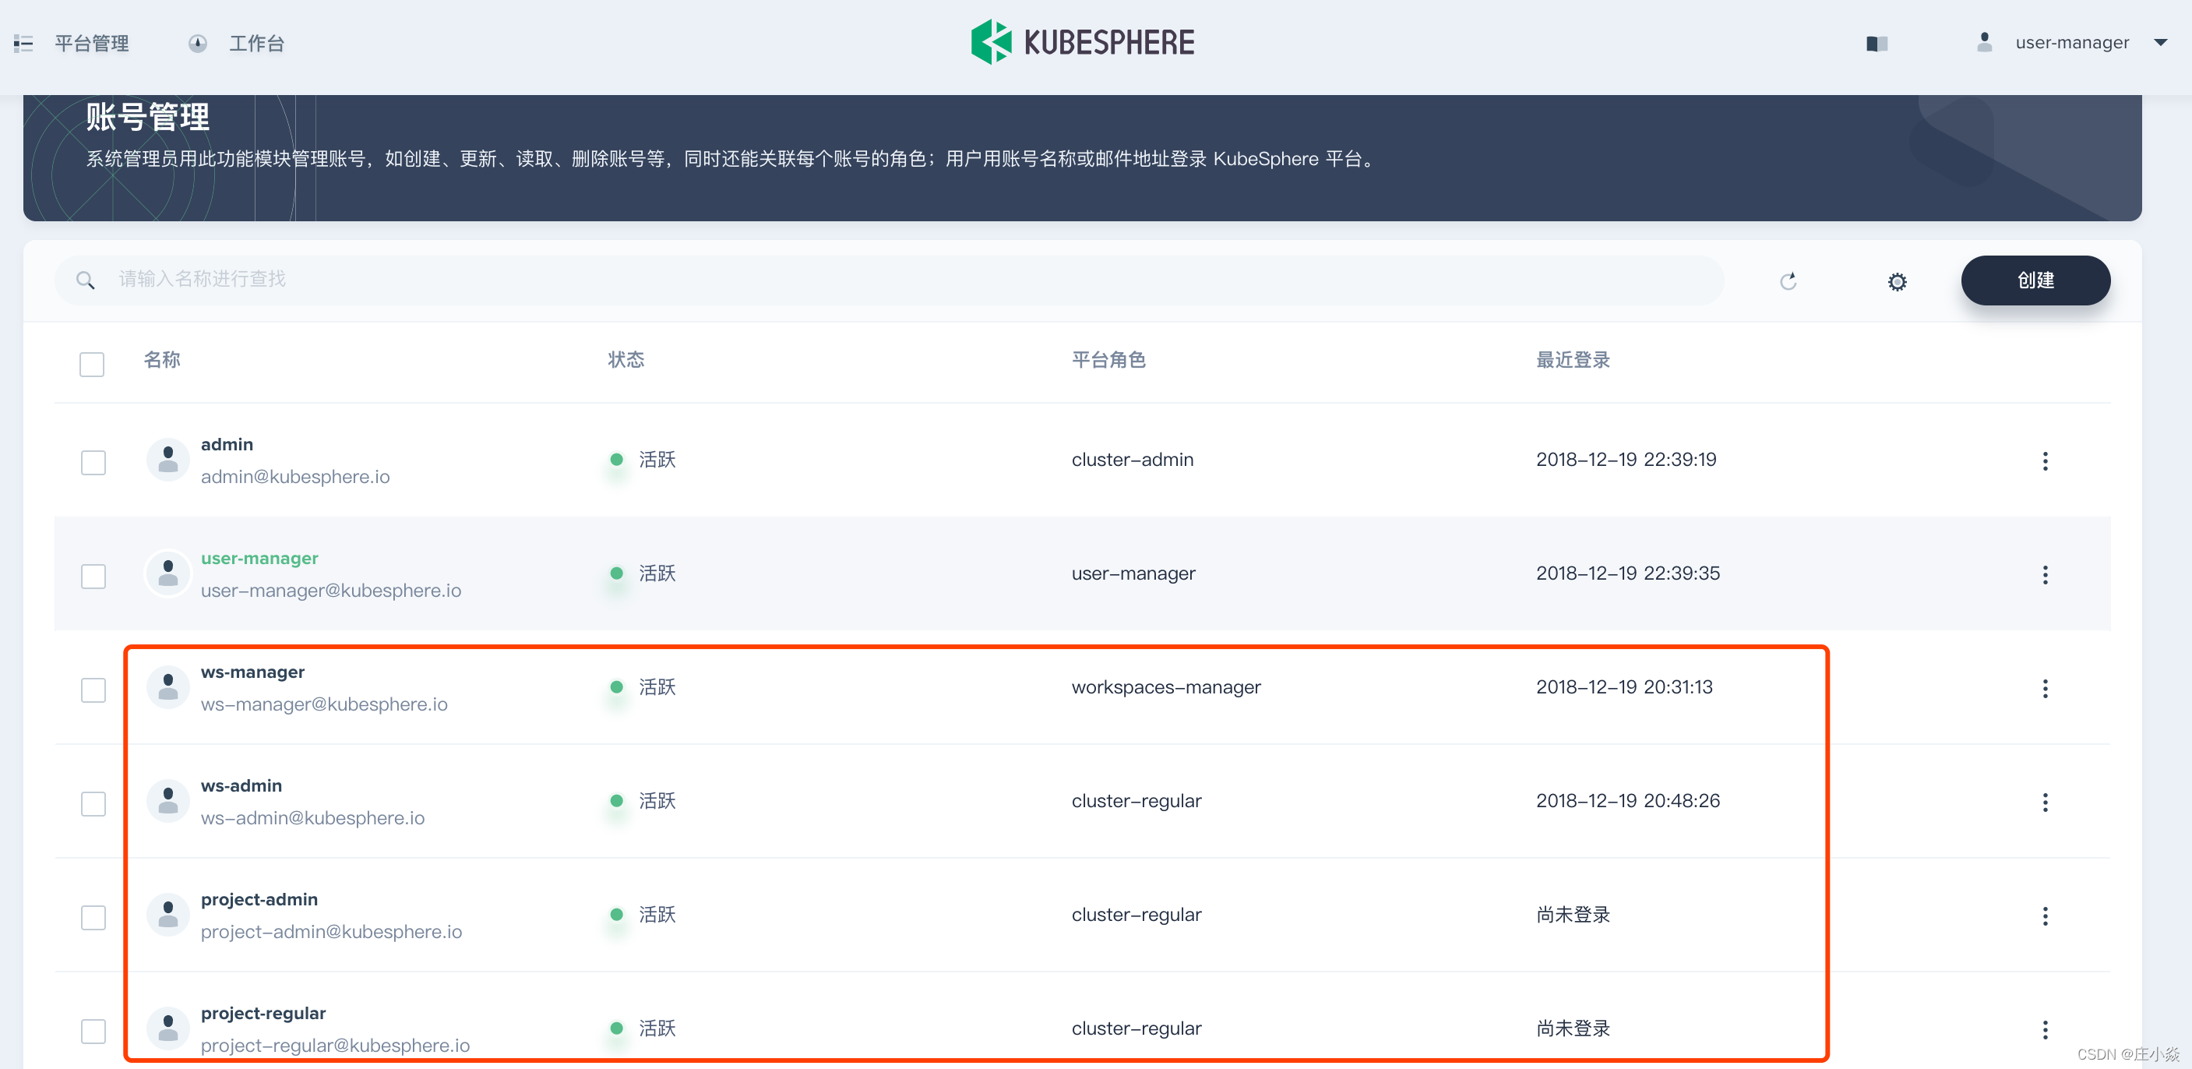Click the refresh icon next to search
Viewport: 2192px width, 1069px height.
click(x=1788, y=280)
